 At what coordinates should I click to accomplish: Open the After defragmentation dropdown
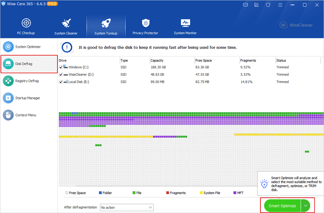127,207
